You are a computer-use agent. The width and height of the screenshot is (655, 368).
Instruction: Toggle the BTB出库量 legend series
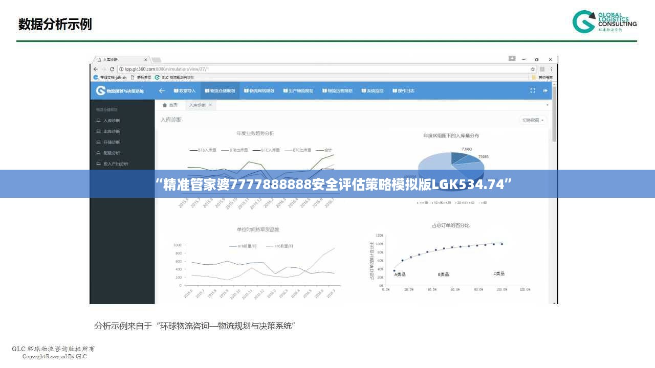point(235,150)
